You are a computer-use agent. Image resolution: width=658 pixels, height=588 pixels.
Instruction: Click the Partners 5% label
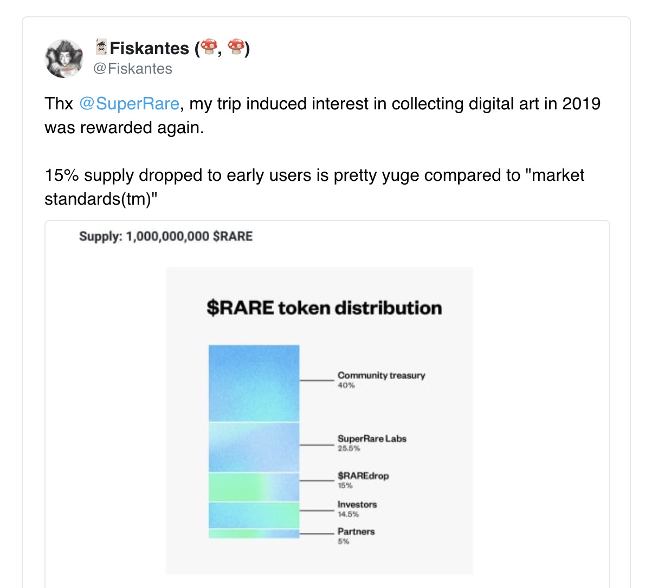pos(356,536)
